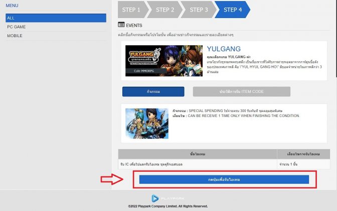The image size is (337, 211).
Task: Click the blue กิจกรรม button
Action: coord(153,92)
